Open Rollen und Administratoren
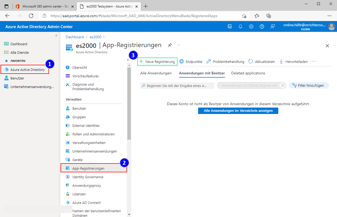The height and width of the screenshot is (217, 337). (94, 134)
